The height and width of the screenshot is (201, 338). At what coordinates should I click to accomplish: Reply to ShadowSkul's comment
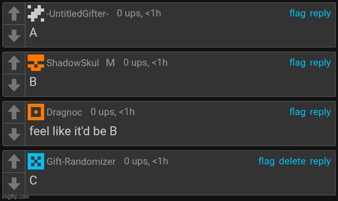pyautogui.click(x=320, y=63)
